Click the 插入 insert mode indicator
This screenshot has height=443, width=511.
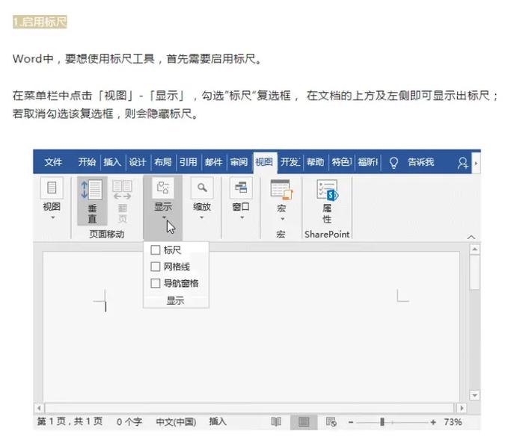pos(218,422)
